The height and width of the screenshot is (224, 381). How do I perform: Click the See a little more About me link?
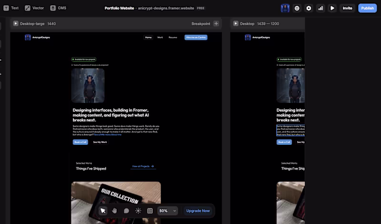click(x=108, y=134)
